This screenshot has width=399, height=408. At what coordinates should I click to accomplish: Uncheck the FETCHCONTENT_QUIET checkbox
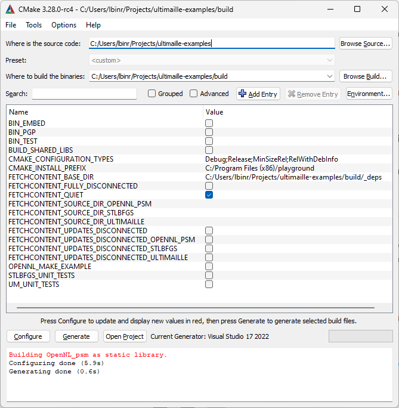tap(209, 195)
